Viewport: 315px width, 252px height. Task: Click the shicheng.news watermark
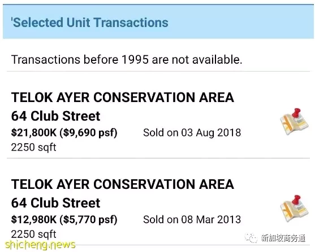click(x=40, y=245)
